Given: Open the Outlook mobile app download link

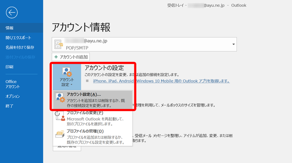Looking at the screenshot, I should click(x=161, y=81).
